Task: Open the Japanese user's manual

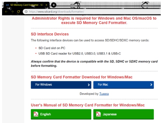Action: [124, 114]
